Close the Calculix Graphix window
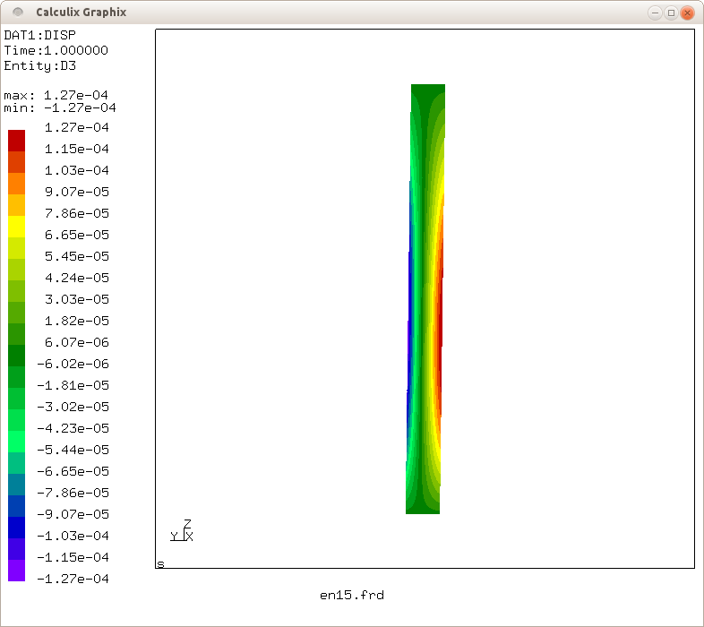 (x=687, y=13)
